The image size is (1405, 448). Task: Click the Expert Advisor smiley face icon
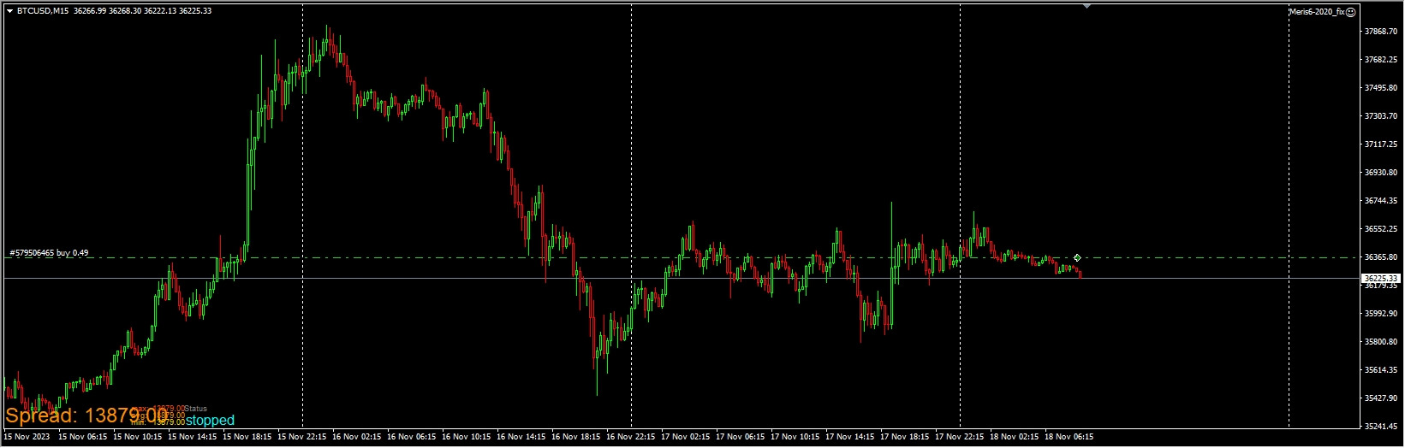tap(1351, 12)
